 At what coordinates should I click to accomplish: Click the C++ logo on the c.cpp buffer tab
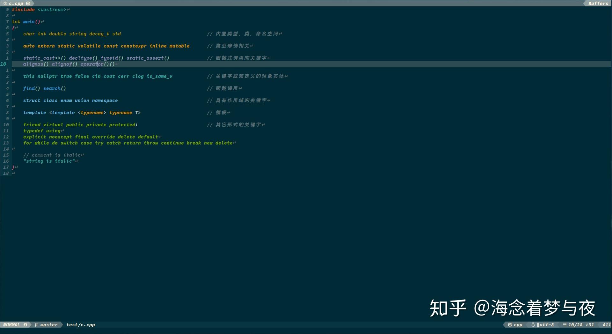click(x=28, y=4)
